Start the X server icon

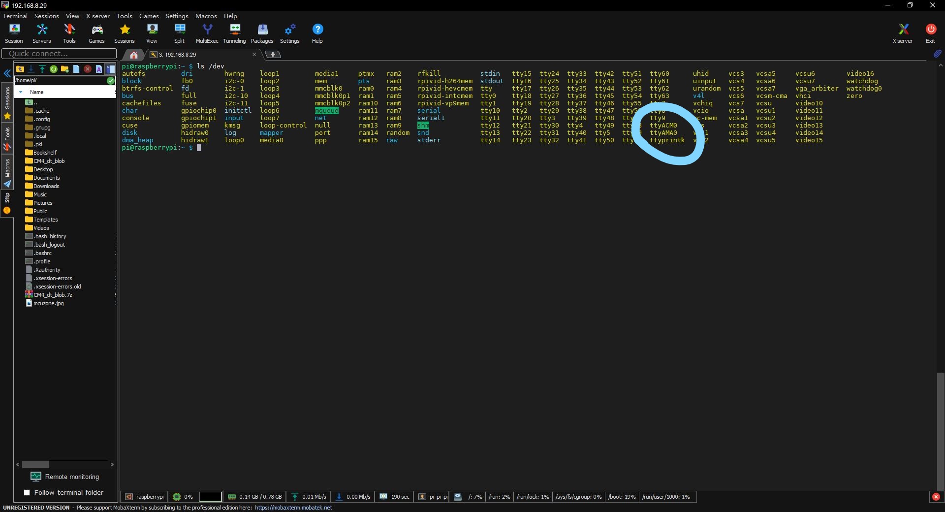(x=903, y=33)
